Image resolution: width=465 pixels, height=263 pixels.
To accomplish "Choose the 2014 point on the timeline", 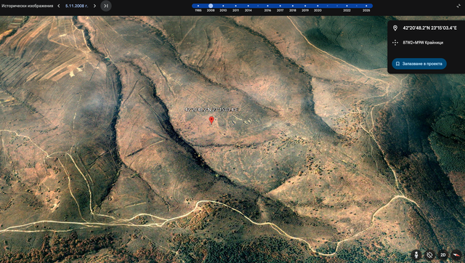I will pyautogui.click(x=248, y=6).
